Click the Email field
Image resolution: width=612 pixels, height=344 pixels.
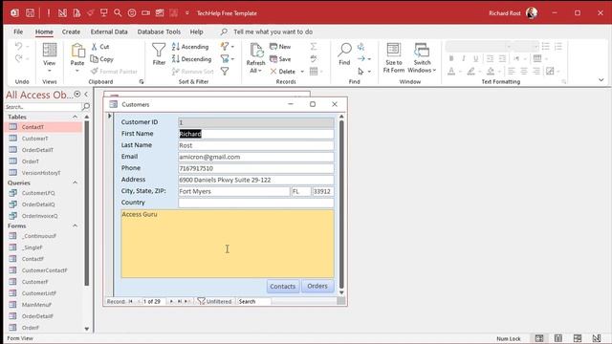256,157
